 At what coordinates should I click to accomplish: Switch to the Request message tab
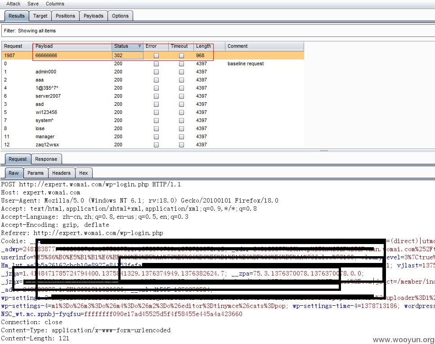tap(18, 159)
